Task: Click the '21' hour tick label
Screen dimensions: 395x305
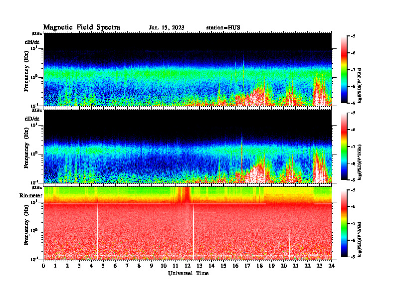Action: pyautogui.click(x=295, y=266)
